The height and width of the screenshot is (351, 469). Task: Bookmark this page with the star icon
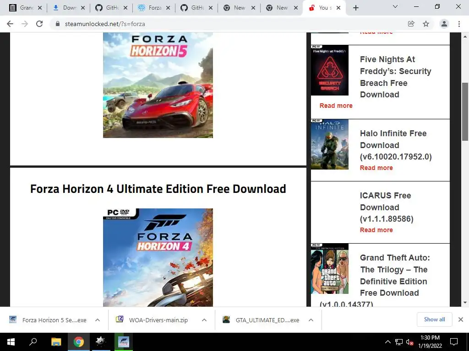pyautogui.click(x=426, y=24)
